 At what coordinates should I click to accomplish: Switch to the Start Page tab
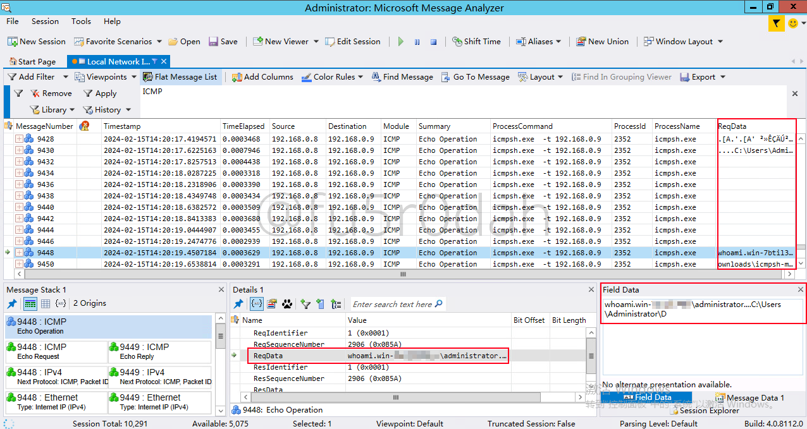click(x=32, y=61)
